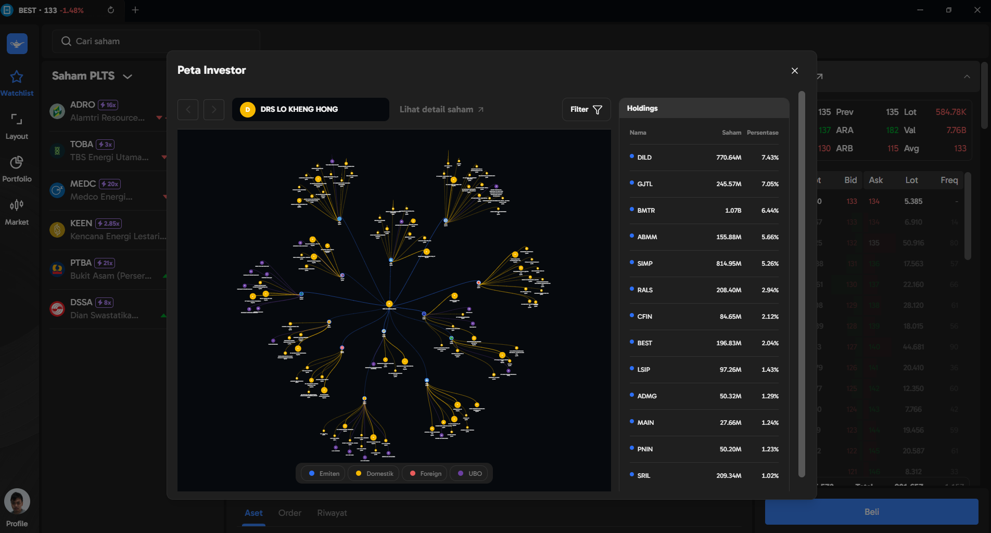Screen dimensions: 991x533
Task: Select the PNIN holding row
Action: 704,449
